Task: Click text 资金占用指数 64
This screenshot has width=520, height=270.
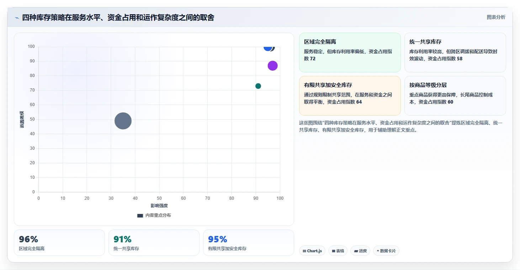Action: (x=344, y=102)
